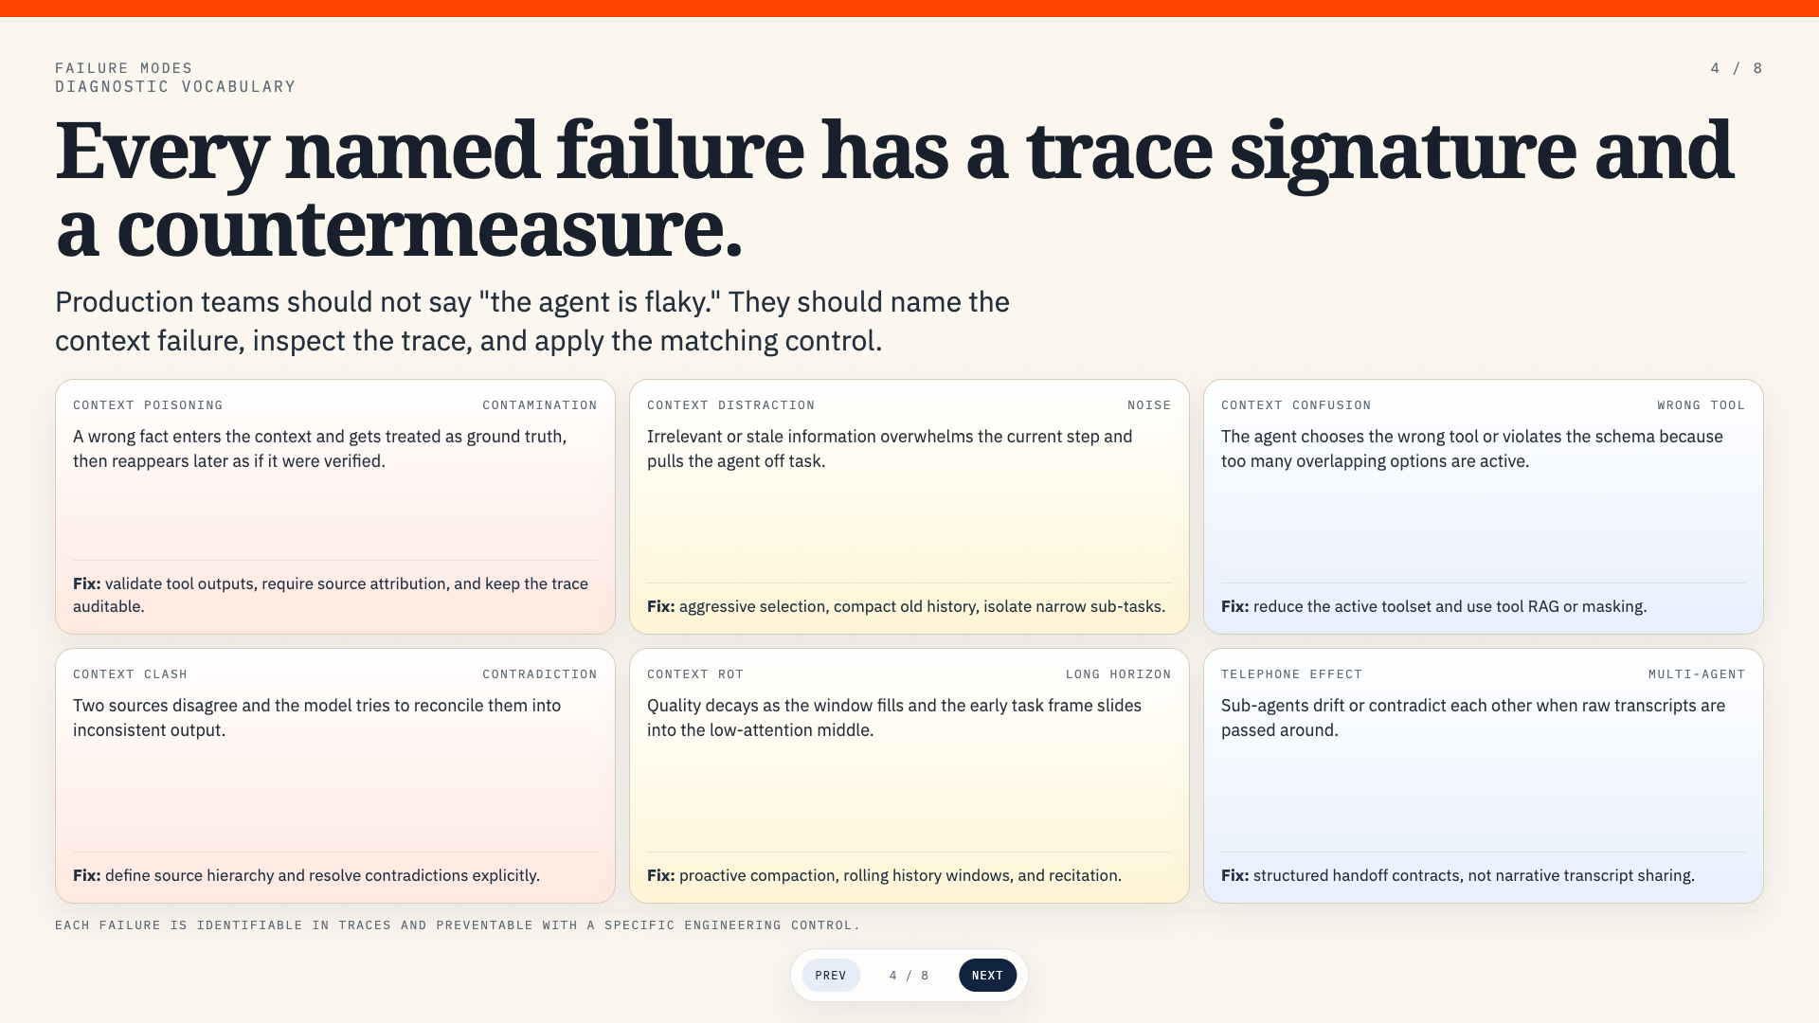The width and height of the screenshot is (1819, 1023).
Task: Click the CONTAMINATION tag label
Action: pos(540,405)
